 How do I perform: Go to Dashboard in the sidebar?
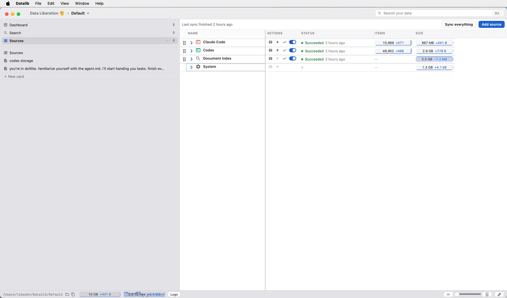(x=90, y=25)
